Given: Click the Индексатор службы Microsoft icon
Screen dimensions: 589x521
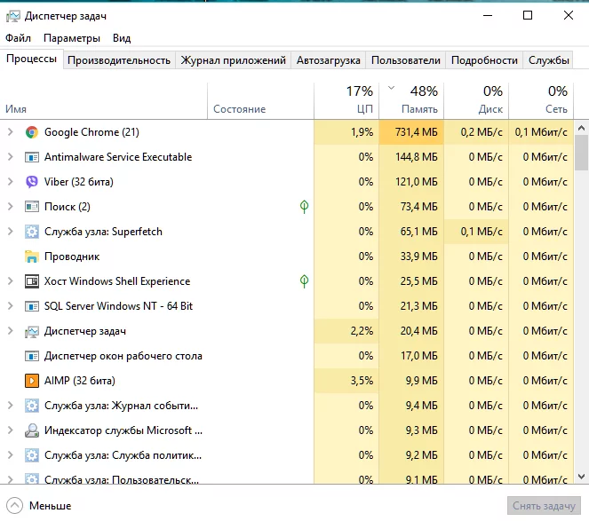Looking at the screenshot, I should click(32, 430).
